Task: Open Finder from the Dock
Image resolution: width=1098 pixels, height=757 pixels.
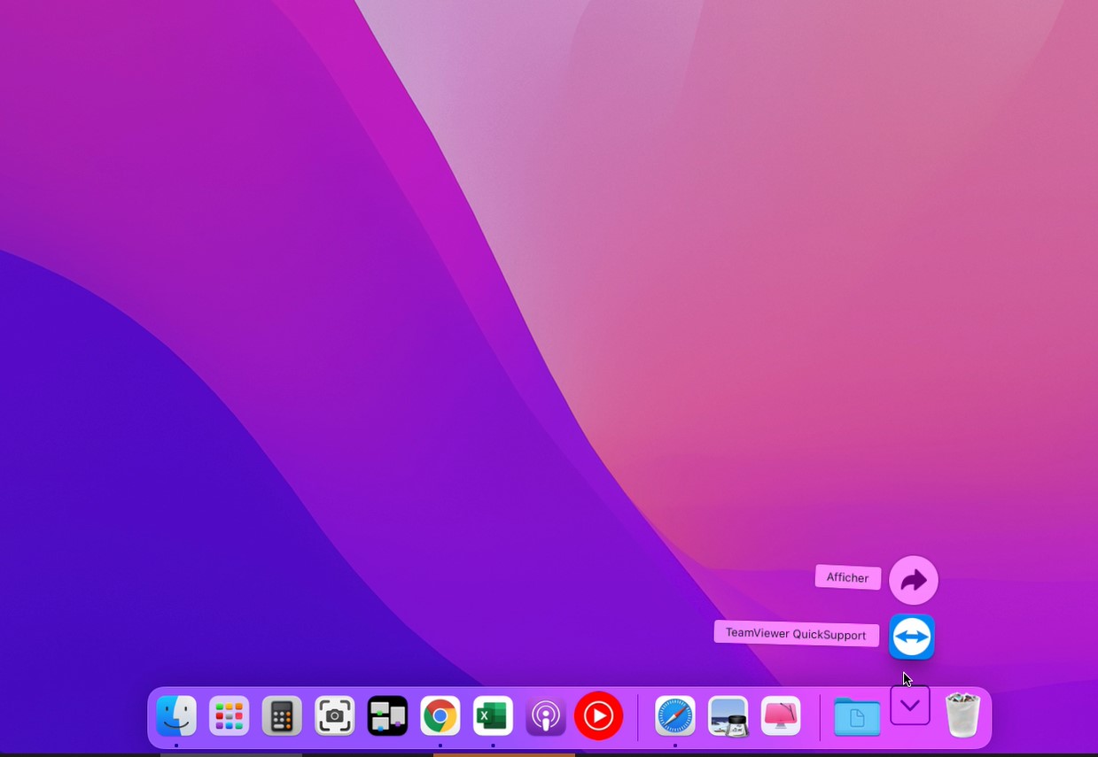Action: 176,716
